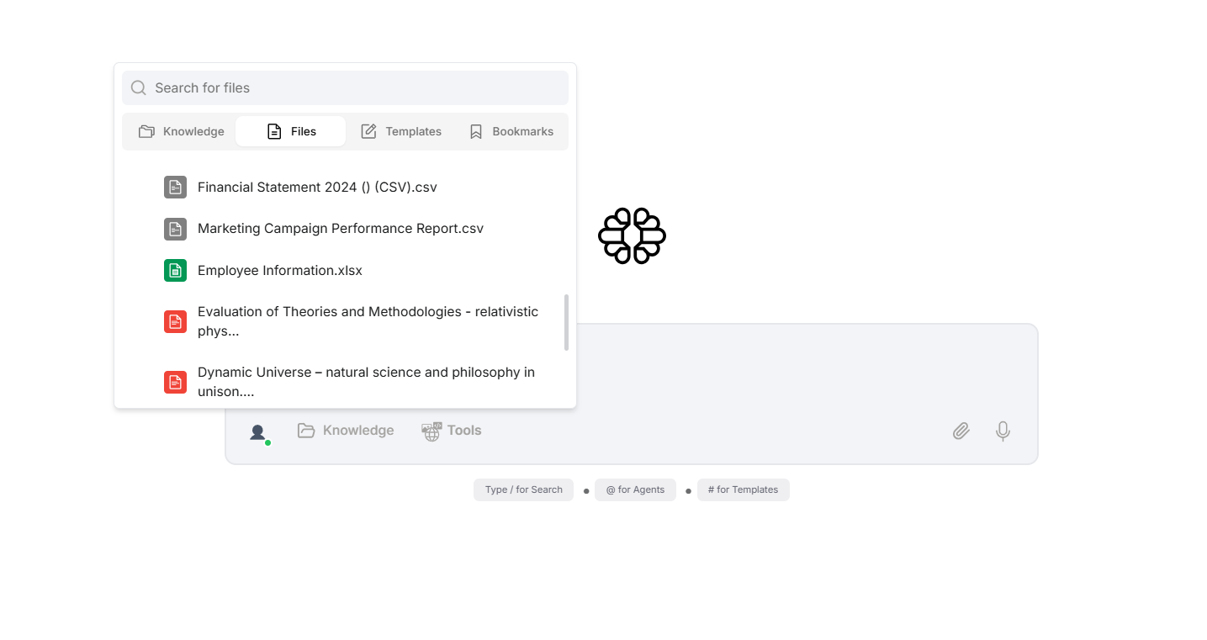This screenshot has width=1207, height=640.
Task: Click the magnifier icon in file search
Action: pyautogui.click(x=139, y=87)
